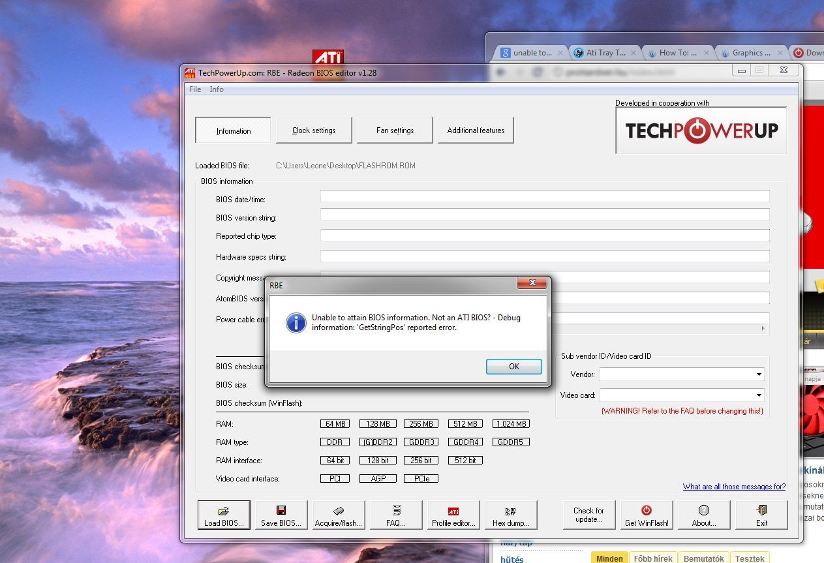Switch to 'Ati Tray T...' browser tab
Image resolution: width=824 pixels, height=563 pixels.
603,53
